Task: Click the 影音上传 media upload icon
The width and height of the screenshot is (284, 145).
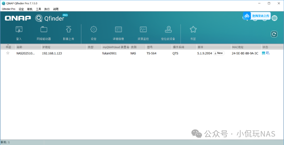Action: [x=69, y=29]
